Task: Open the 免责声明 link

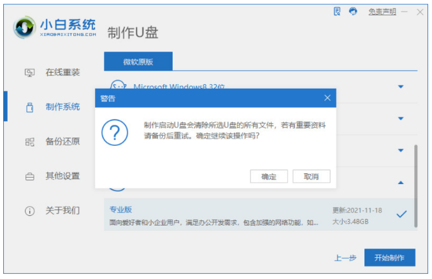Action: tap(382, 11)
